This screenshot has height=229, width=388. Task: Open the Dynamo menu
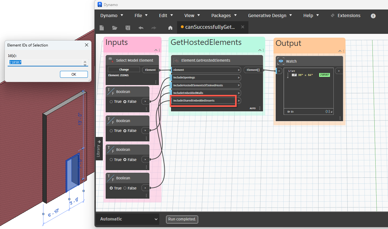tap(112, 15)
